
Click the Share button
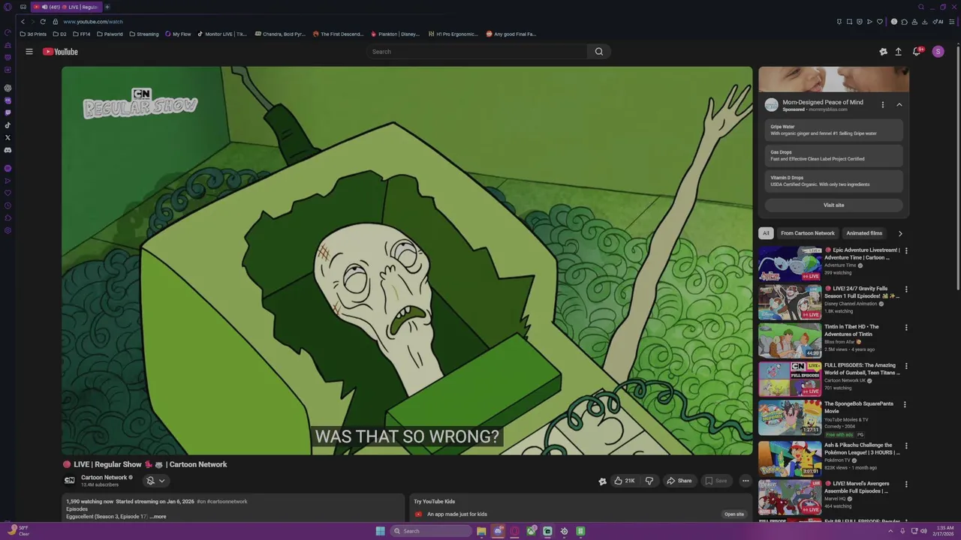[679, 481]
